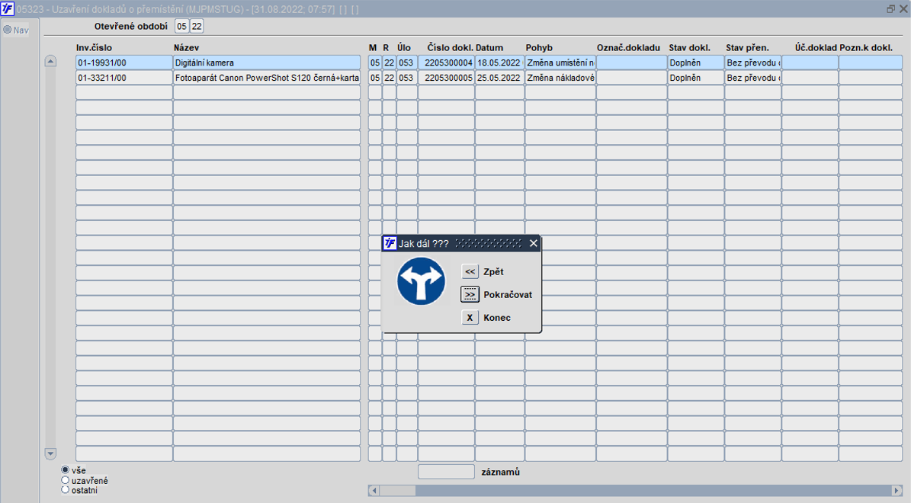The image size is (911, 503).
Task: Click month 05 in Fotoaparát Canon row
Action: [375, 78]
